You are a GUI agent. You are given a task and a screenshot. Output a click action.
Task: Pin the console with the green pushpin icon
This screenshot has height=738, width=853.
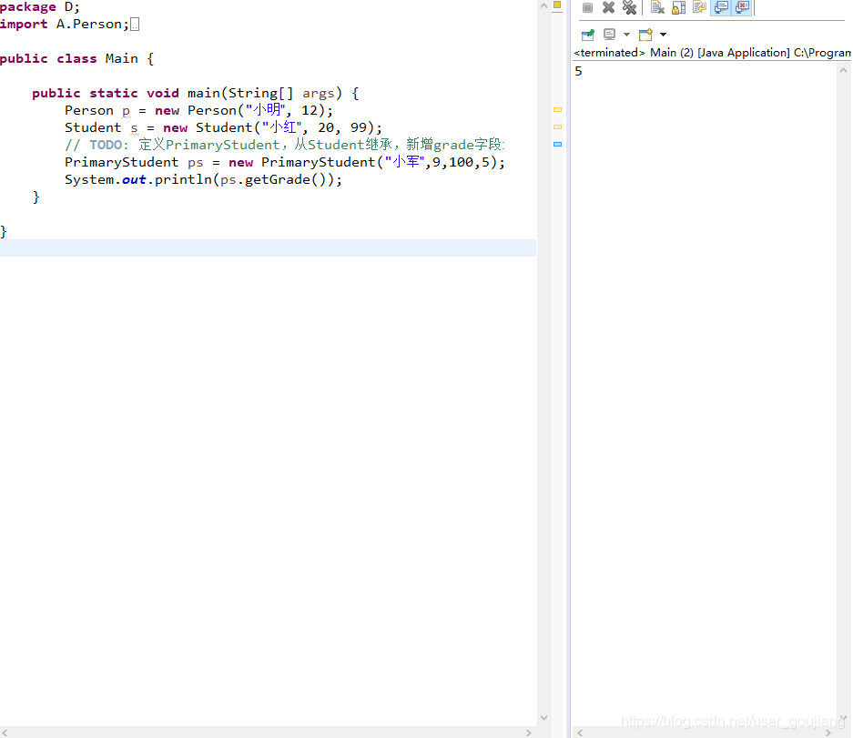coord(588,35)
